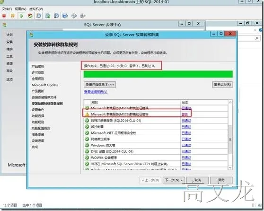
Task: Click 帮助 button
Action: pos(221,180)
